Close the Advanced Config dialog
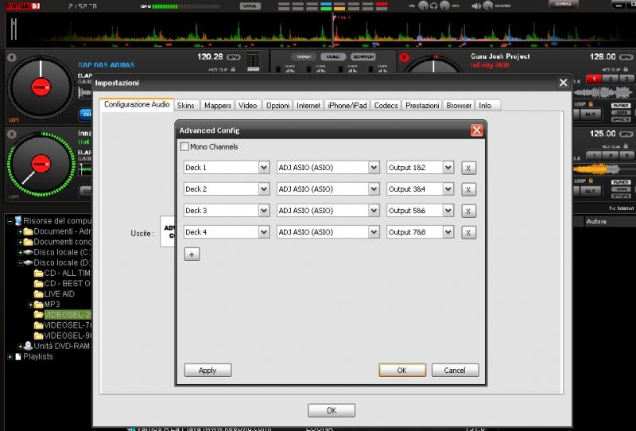This screenshot has height=431, width=636. pyautogui.click(x=476, y=130)
